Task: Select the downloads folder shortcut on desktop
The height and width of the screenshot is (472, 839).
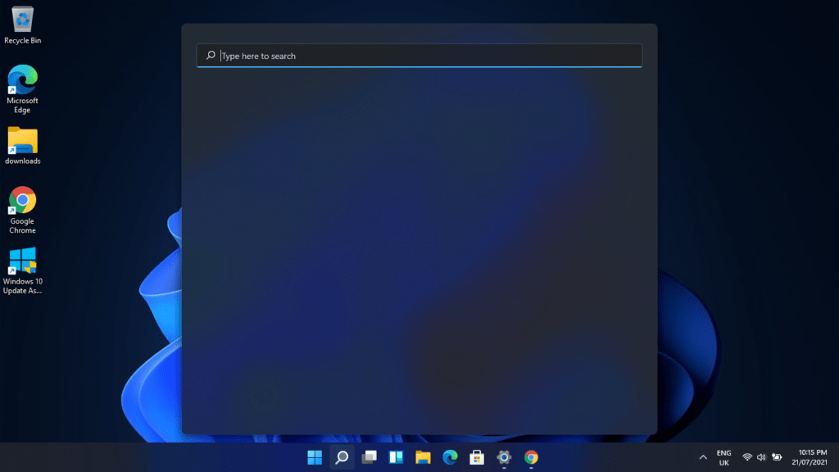Action: point(22,146)
